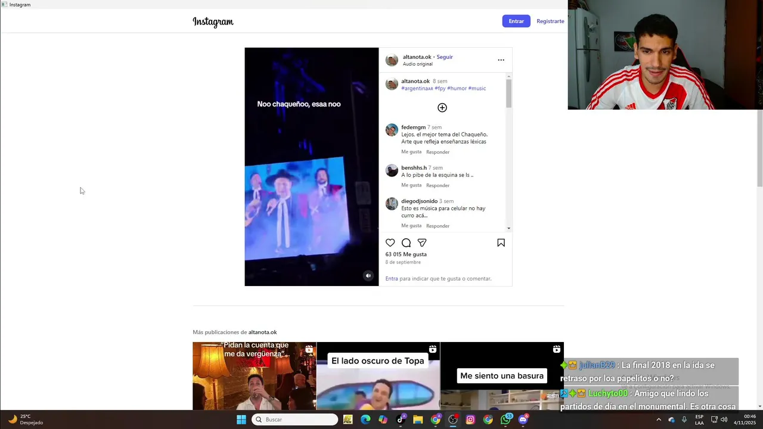
Task: Open the Instagram logo home link
Action: [x=213, y=22]
